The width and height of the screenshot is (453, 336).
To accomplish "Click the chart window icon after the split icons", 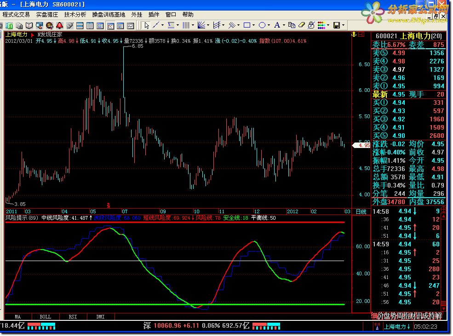I will [x=100, y=26].
